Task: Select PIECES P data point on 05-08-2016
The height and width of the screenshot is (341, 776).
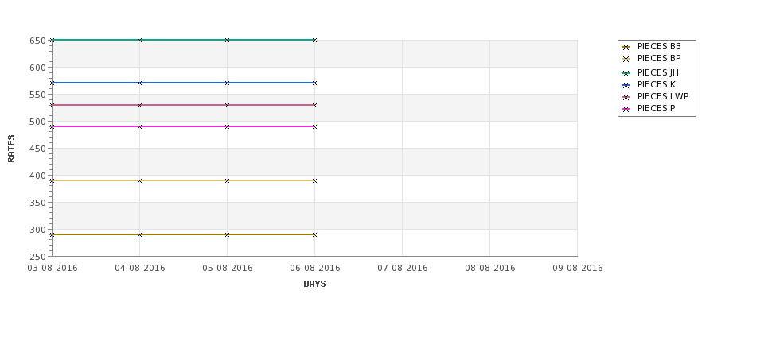Action: click(227, 127)
